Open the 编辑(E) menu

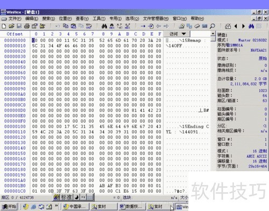point(32,18)
